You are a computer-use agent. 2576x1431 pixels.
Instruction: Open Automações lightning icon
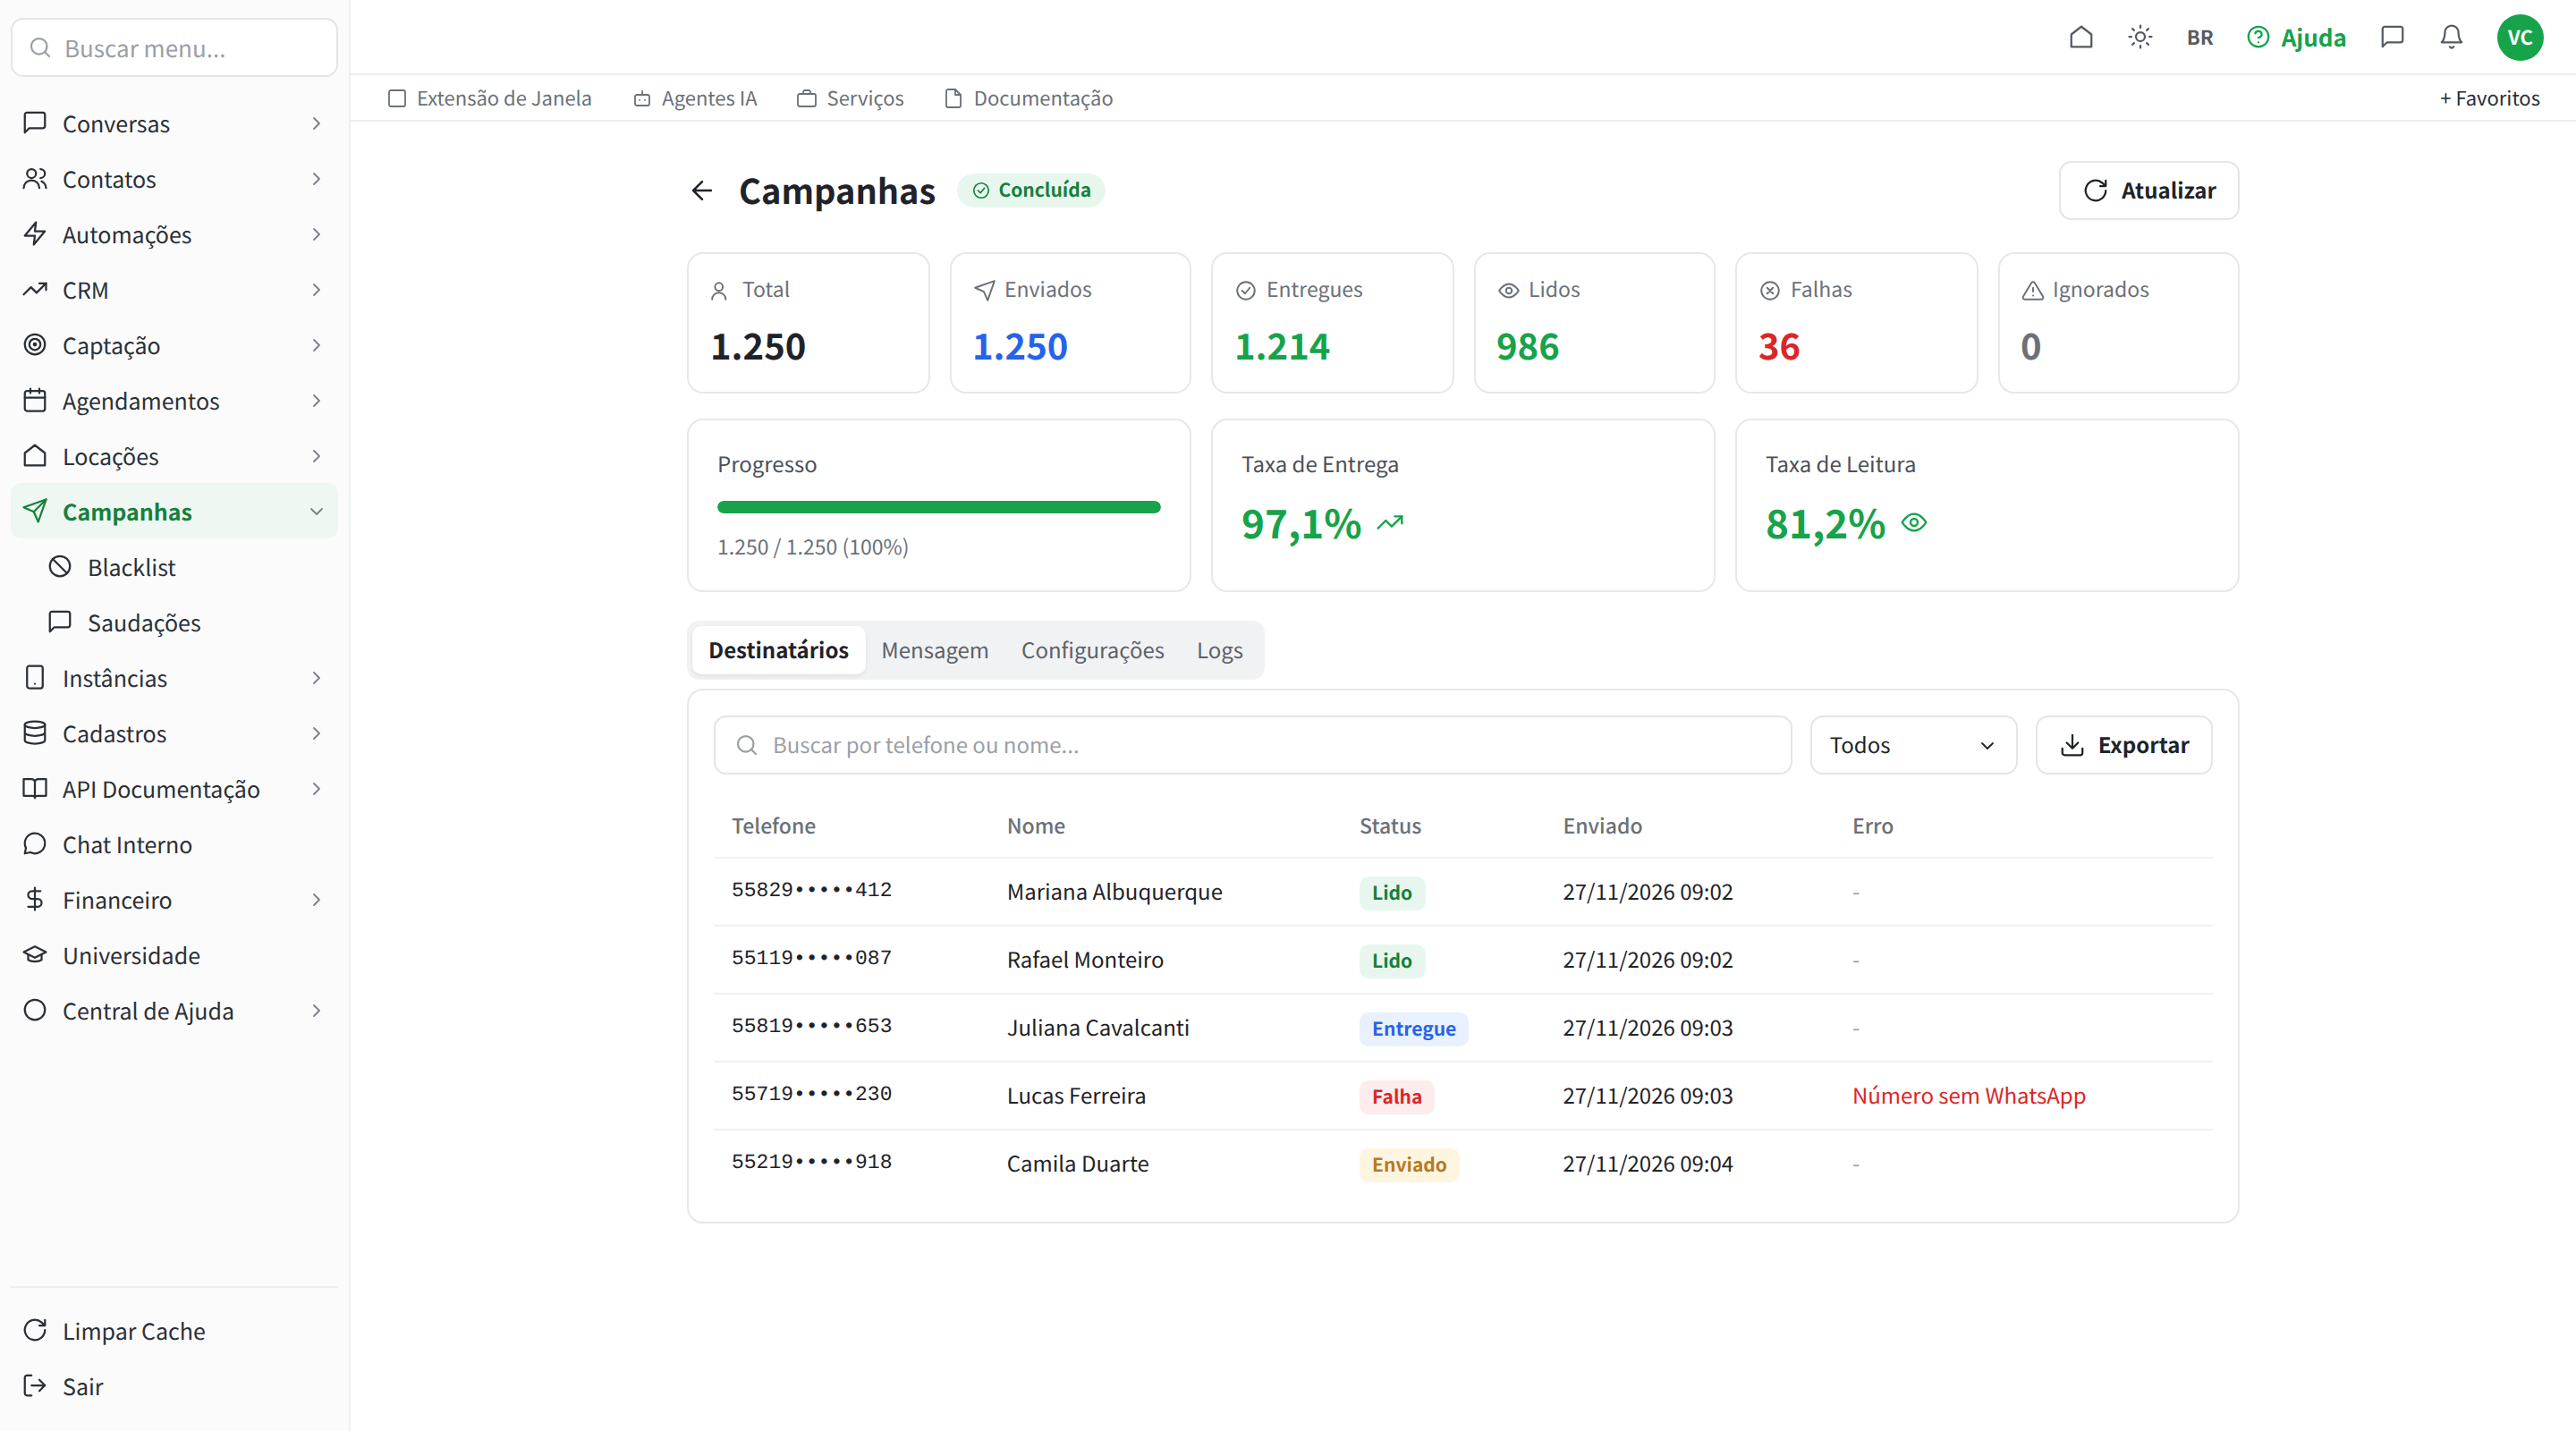(35, 234)
